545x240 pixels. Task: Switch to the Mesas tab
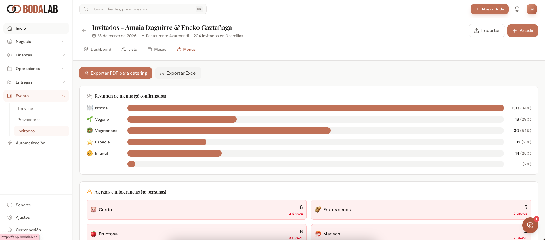click(157, 49)
